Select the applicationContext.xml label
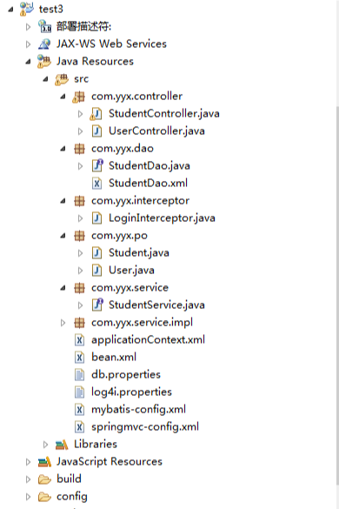 coord(149,340)
